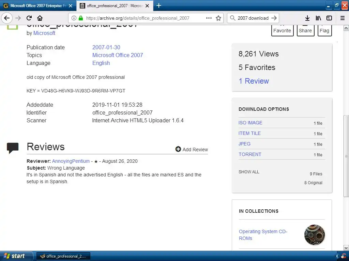Click the 9 Files count
The image size is (349, 261).
(x=316, y=174)
